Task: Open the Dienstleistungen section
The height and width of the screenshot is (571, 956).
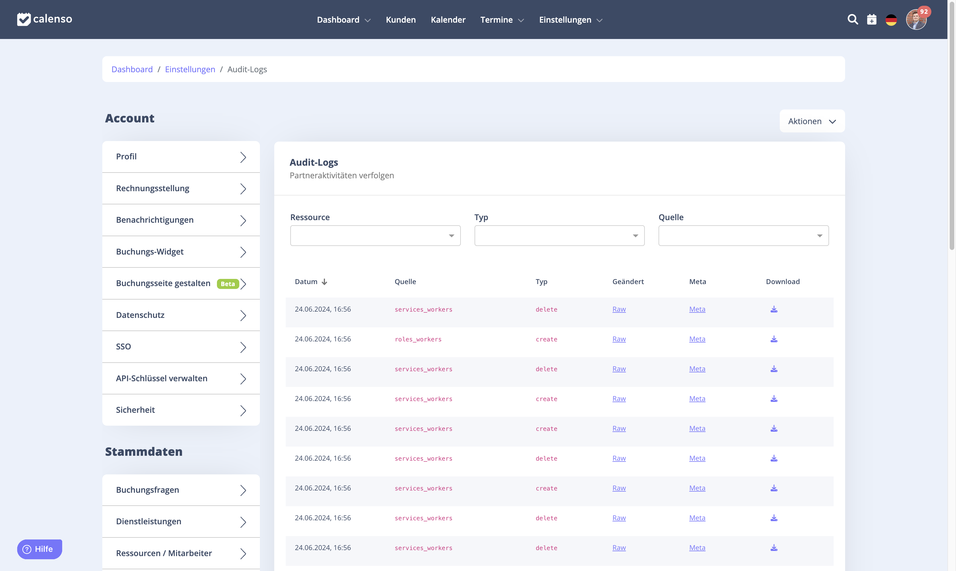Action: 181,522
